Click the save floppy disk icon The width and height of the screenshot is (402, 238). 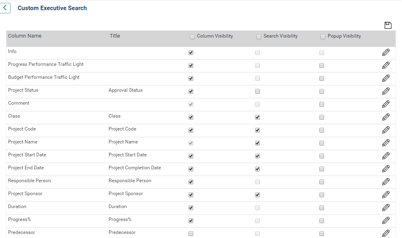(x=388, y=25)
